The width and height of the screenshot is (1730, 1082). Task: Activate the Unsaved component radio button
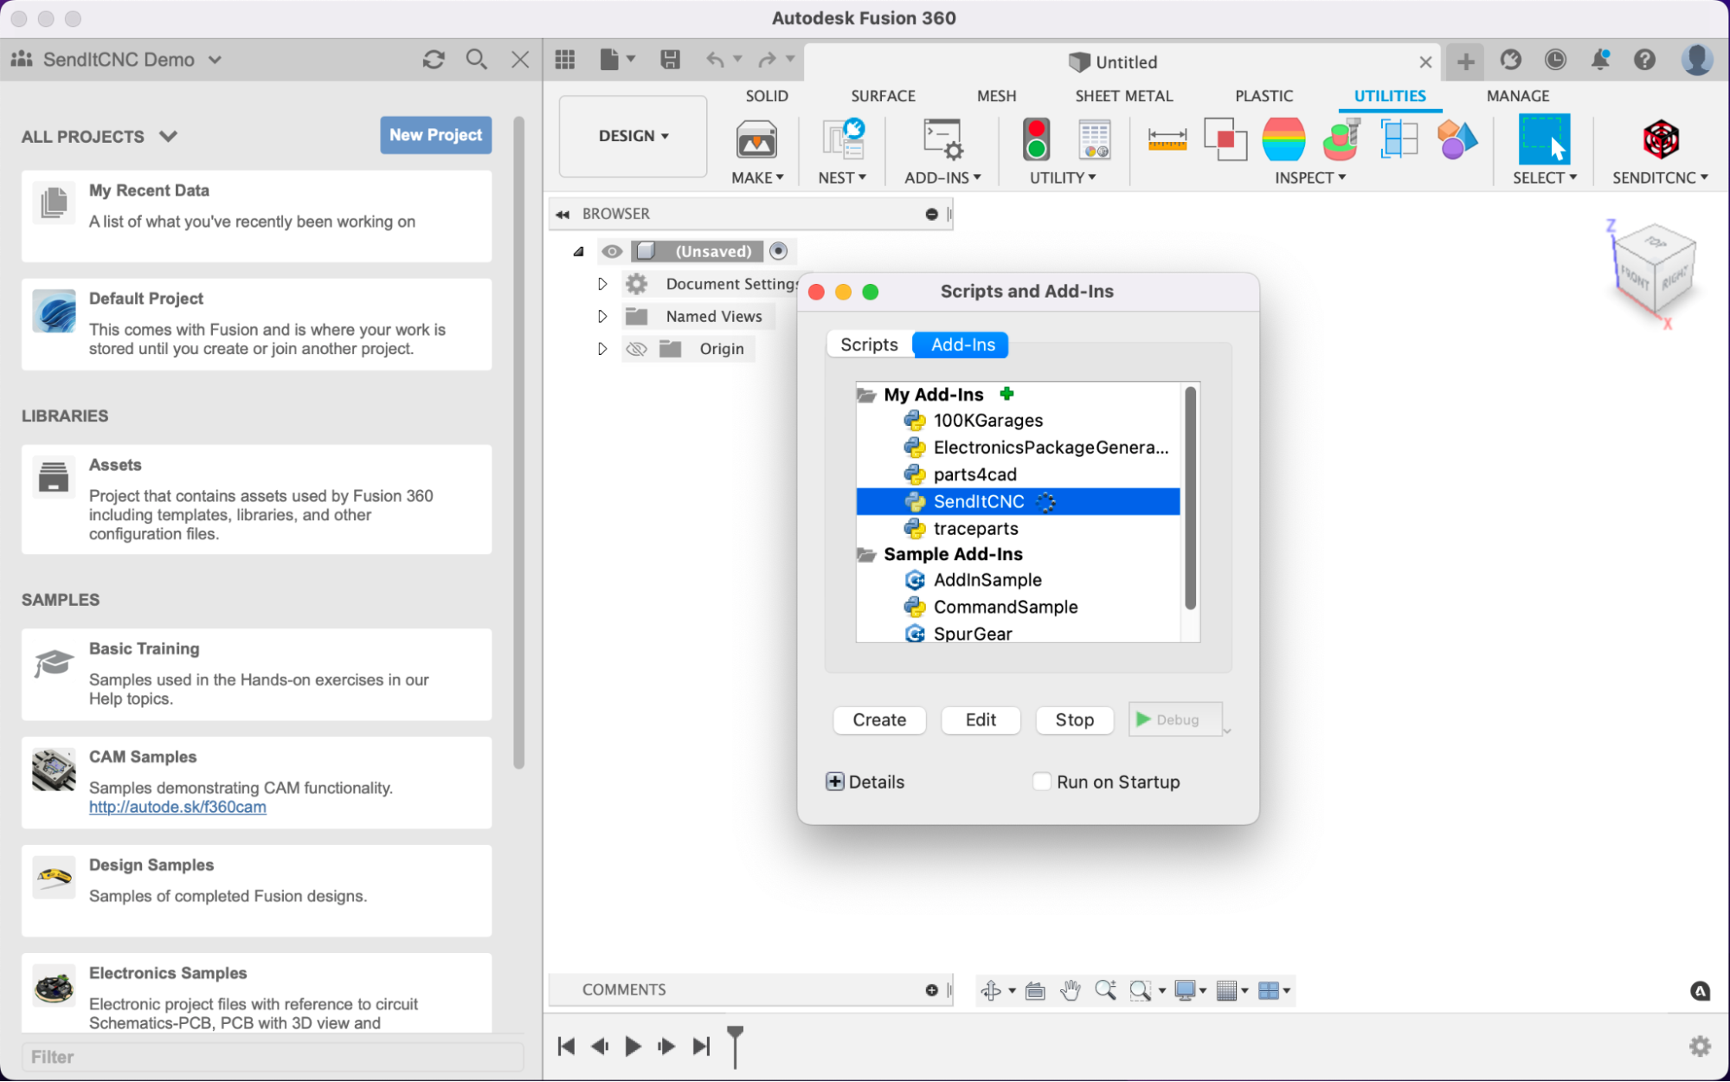pyautogui.click(x=778, y=251)
